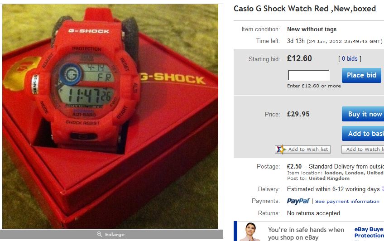Click the PayPal logo

click(298, 201)
